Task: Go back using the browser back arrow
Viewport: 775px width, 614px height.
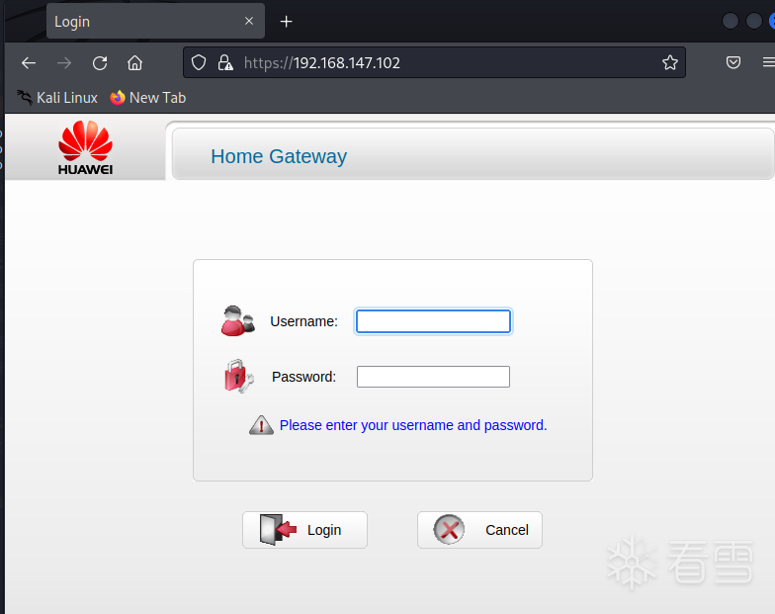Action: tap(29, 63)
